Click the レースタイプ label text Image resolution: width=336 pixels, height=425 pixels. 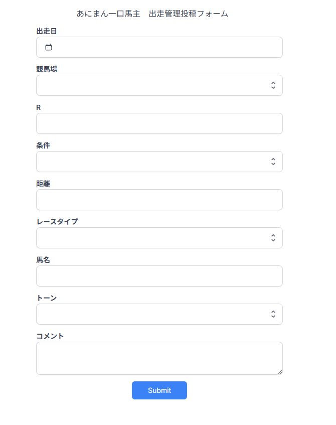(57, 221)
